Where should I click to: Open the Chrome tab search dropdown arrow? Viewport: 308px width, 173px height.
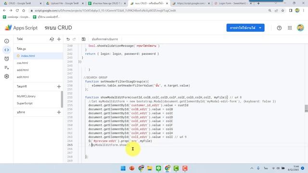[276, 3]
